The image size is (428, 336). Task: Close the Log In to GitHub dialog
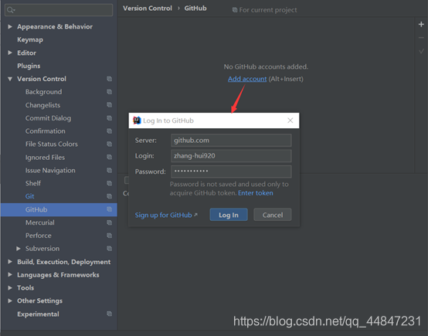click(x=290, y=120)
